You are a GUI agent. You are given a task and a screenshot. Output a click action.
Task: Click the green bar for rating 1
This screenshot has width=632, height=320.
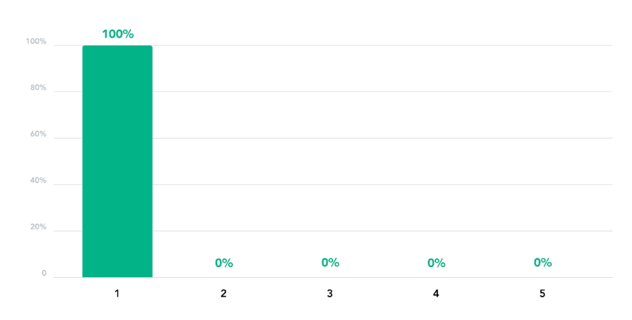click(117, 161)
